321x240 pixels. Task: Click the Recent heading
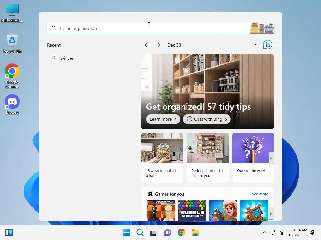54,45
